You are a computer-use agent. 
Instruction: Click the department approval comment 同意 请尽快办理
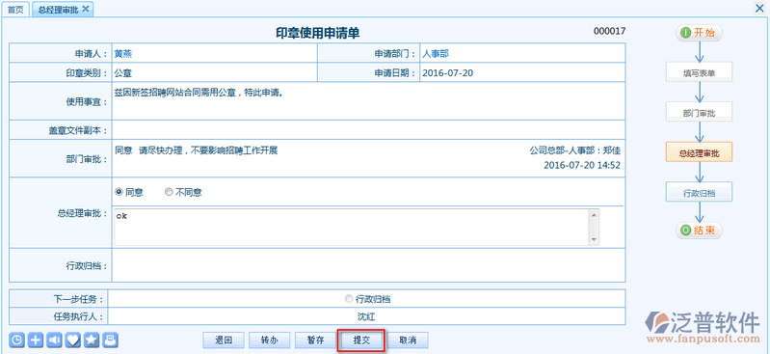coord(197,150)
